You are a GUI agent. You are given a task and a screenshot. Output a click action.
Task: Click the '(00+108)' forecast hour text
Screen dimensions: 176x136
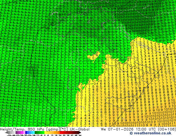click(167, 129)
